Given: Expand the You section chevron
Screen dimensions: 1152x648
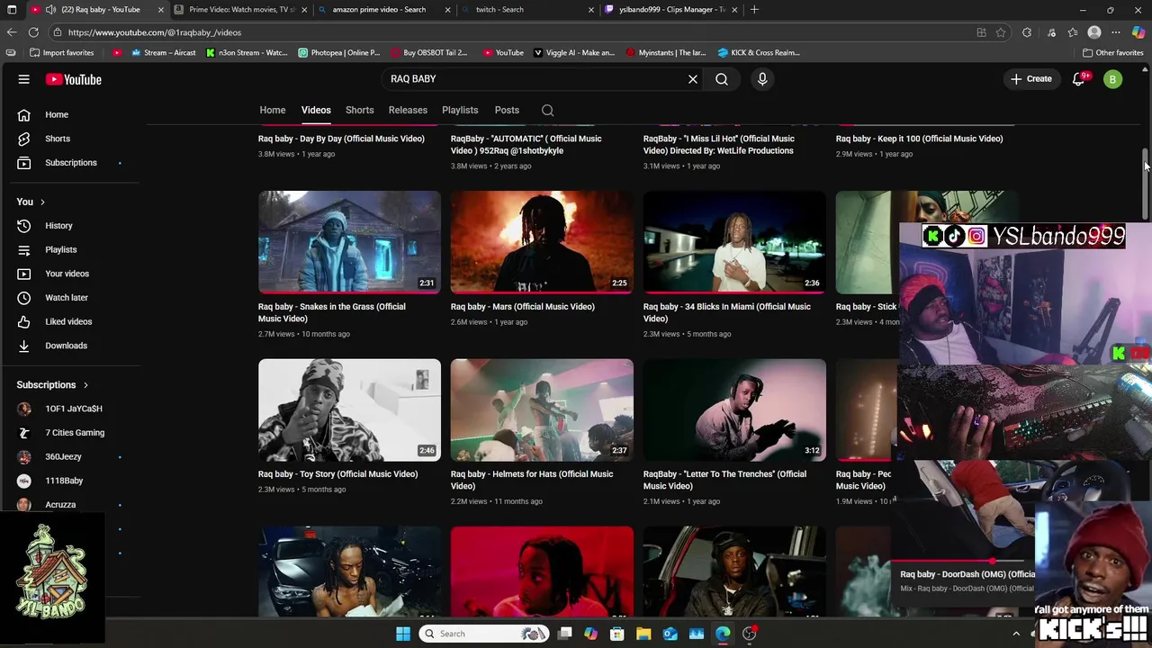Looking at the screenshot, I should point(42,202).
